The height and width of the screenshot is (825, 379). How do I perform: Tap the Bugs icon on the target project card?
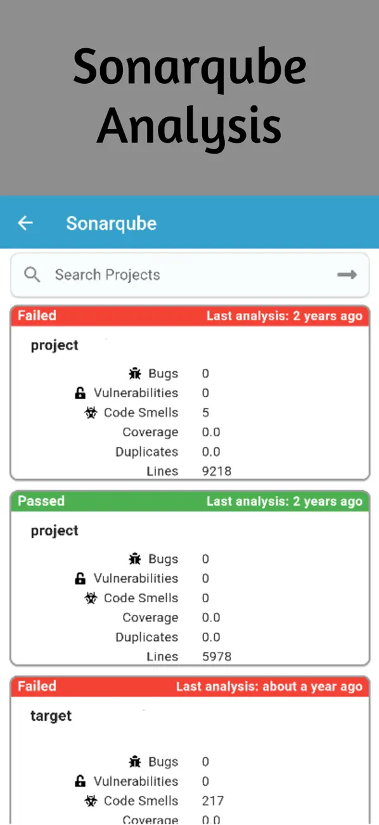135,762
